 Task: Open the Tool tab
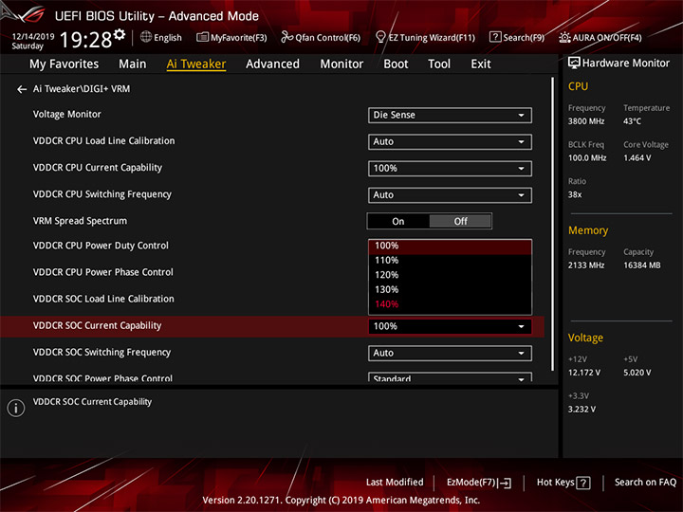click(439, 64)
